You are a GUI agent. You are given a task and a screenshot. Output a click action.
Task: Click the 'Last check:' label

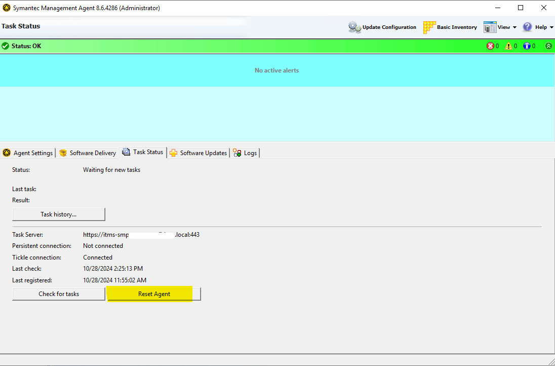tap(26, 269)
